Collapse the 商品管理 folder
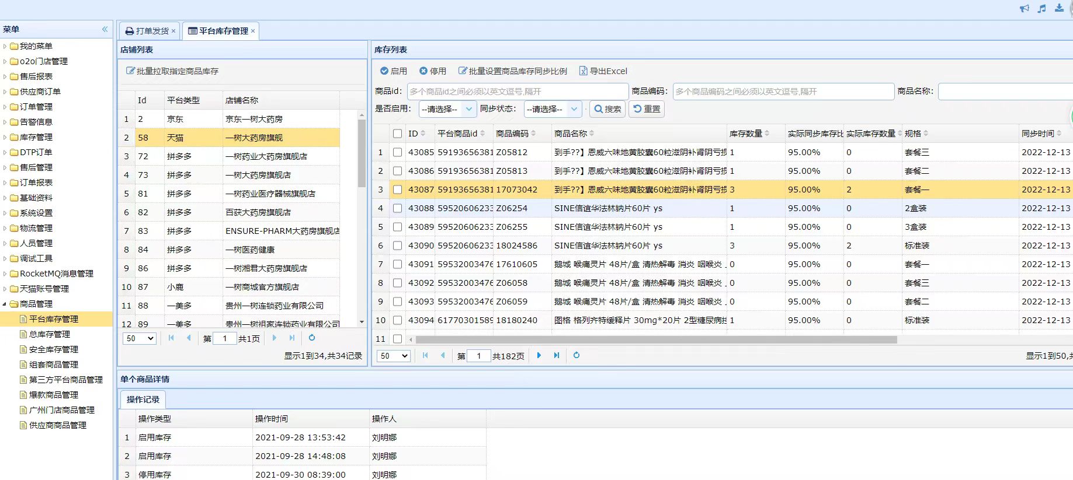 point(5,304)
